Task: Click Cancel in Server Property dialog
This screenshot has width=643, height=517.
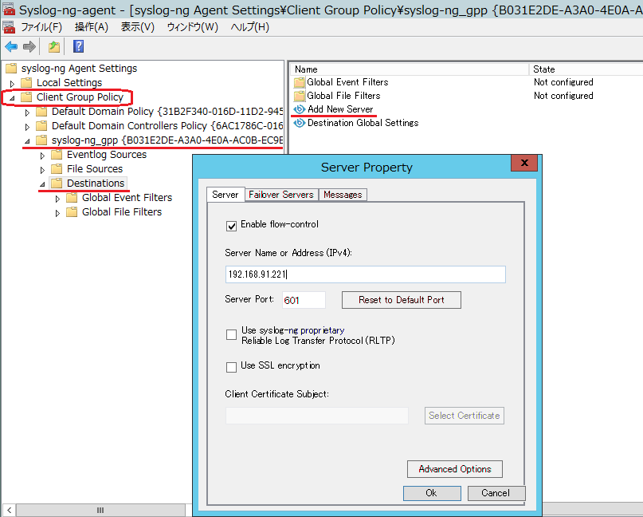Action: 496,493
